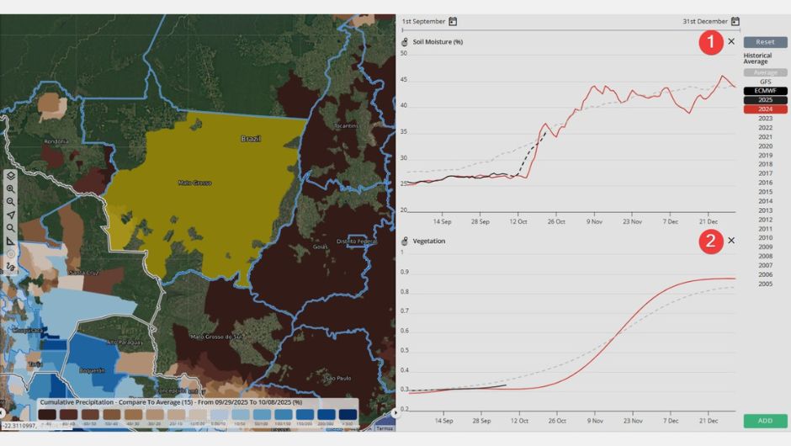Toggle the ECMWF forecast series
This screenshot has width=791, height=446.
point(765,91)
